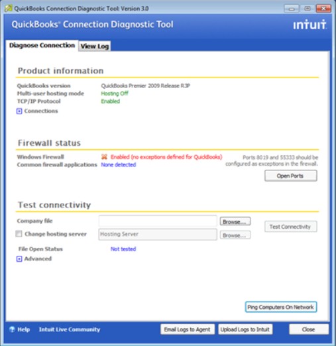Click the Close button at bottom
This screenshot has height=346, width=336.
(x=309, y=329)
